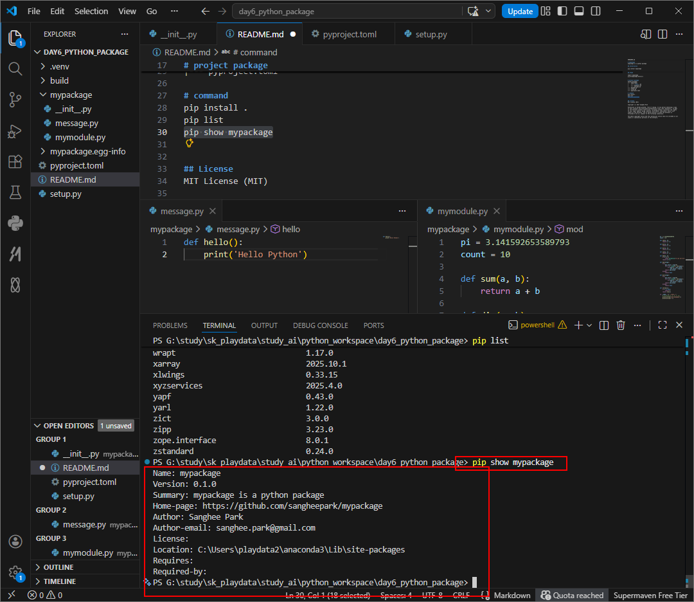Open the new terminal launch profile dropdown
The image size is (694, 602).
coord(589,325)
